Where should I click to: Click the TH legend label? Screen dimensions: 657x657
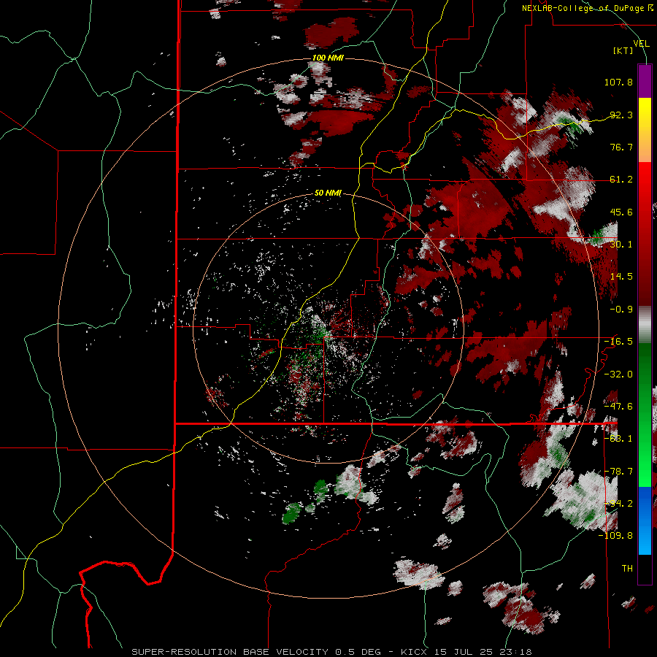click(x=627, y=569)
